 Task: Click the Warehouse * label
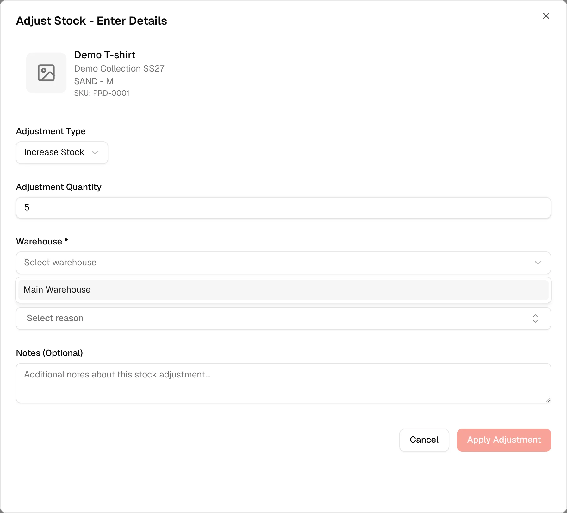42,241
